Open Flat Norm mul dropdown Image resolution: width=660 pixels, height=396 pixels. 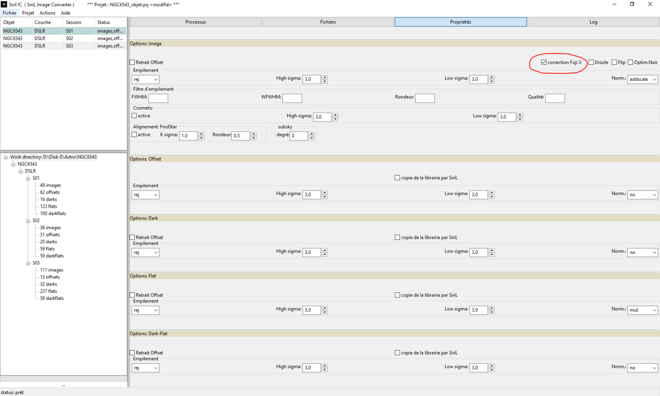[642, 310]
